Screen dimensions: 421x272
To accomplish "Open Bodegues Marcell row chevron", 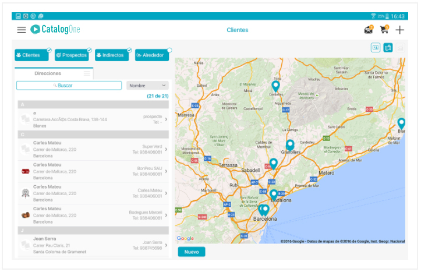I will click(x=166, y=216).
